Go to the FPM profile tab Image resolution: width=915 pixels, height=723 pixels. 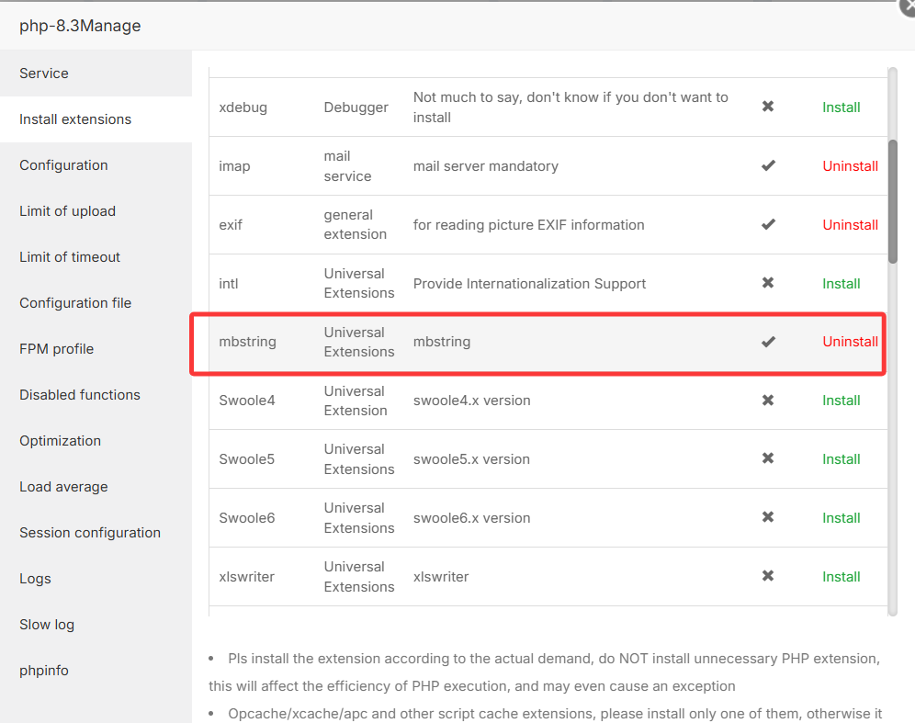click(57, 349)
